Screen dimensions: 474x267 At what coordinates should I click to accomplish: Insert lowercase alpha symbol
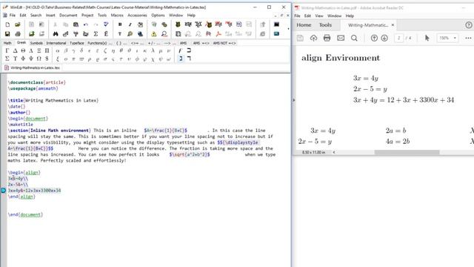click(x=58, y=50)
